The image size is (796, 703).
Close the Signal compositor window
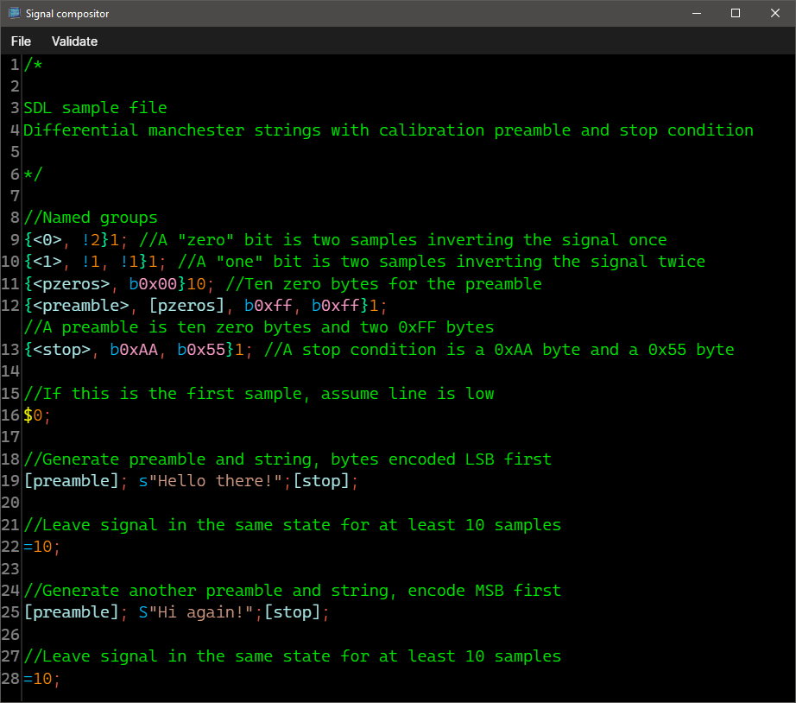[x=775, y=14]
